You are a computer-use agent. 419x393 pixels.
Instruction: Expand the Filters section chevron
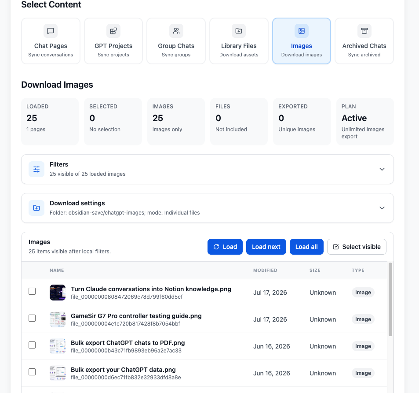(x=382, y=169)
